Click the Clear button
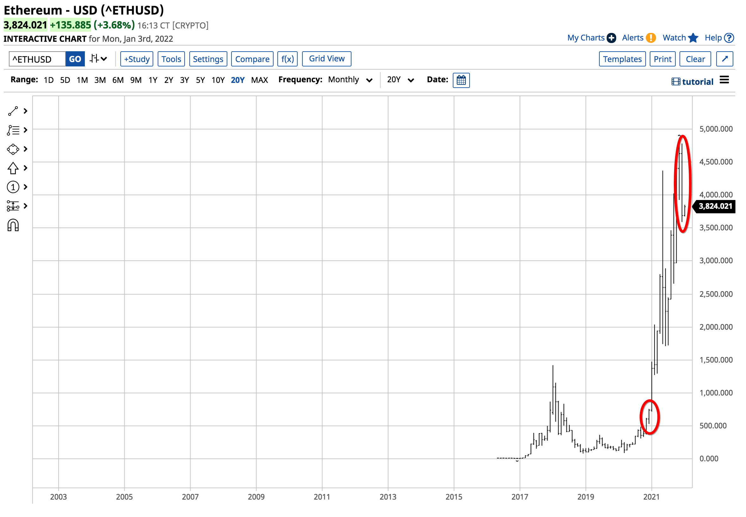This screenshot has height=517, width=746. click(695, 59)
